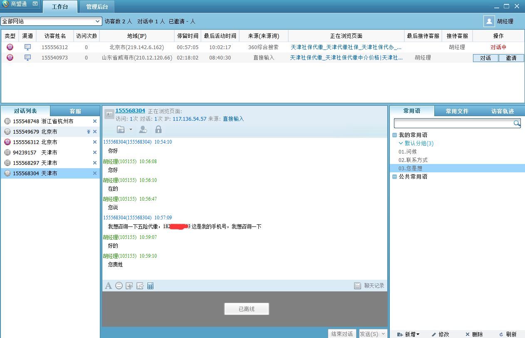The image size is (525, 338).
Task: Close conversation 155556312 in the dialog list
Action: 95,142
